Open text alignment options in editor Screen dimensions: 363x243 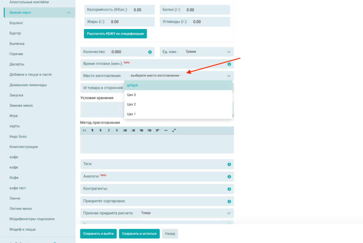click(158, 131)
